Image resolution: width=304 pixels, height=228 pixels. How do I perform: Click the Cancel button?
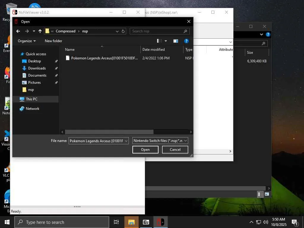tap(175, 150)
